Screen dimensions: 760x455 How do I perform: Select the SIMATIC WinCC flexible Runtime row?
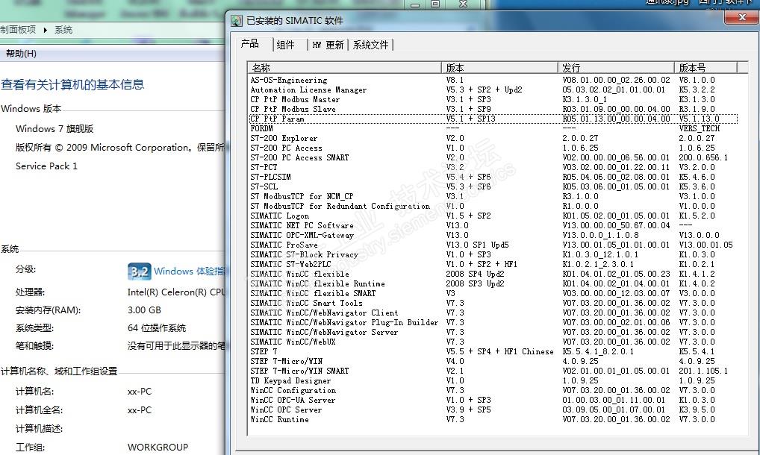493,283
